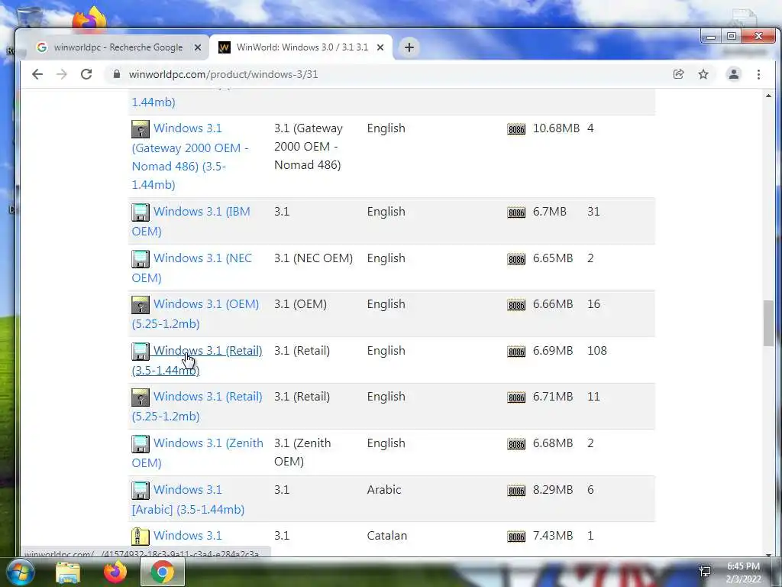Click disk icon beside Windows 3.1 IBM OEM
This screenshot has width=782, height=587.
[141, 212]
